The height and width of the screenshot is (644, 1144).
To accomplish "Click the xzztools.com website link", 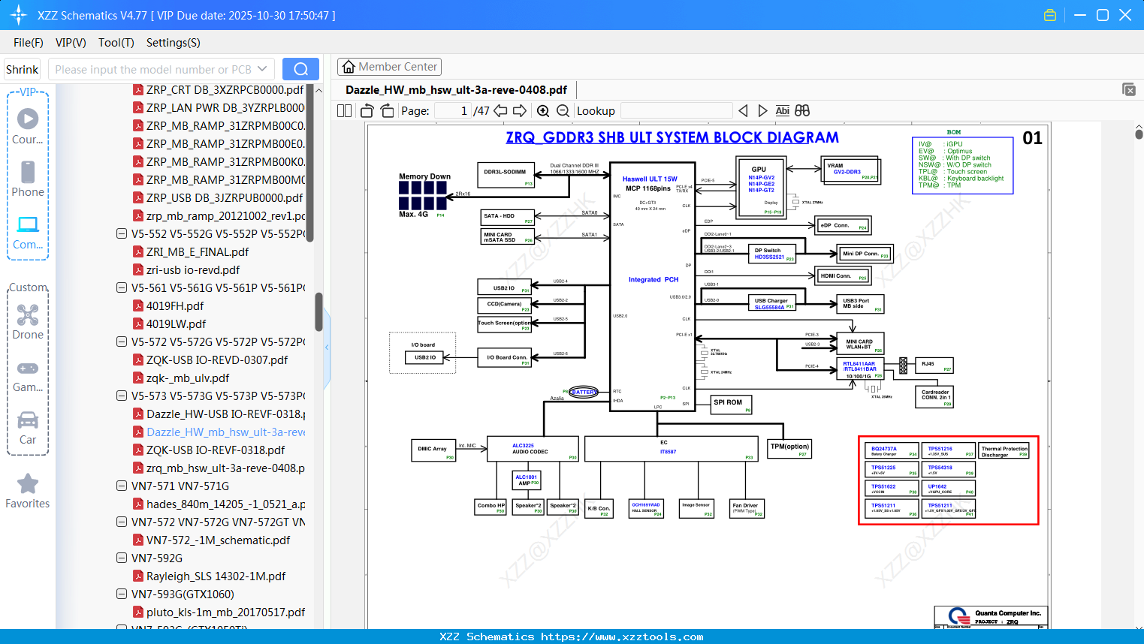I will coord(622,636).
